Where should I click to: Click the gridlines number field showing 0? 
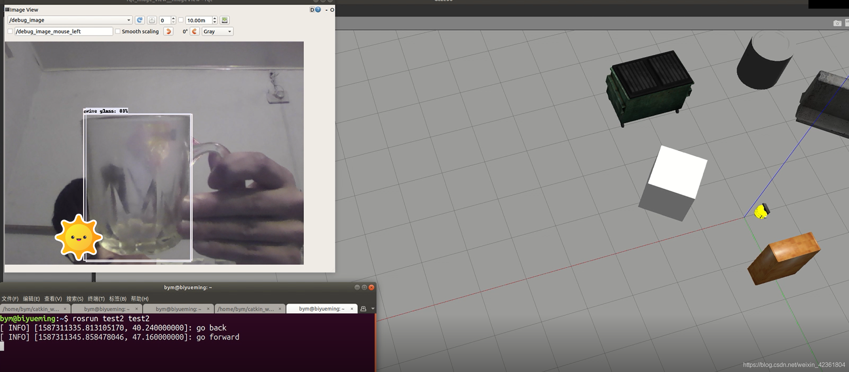point(165,20)
